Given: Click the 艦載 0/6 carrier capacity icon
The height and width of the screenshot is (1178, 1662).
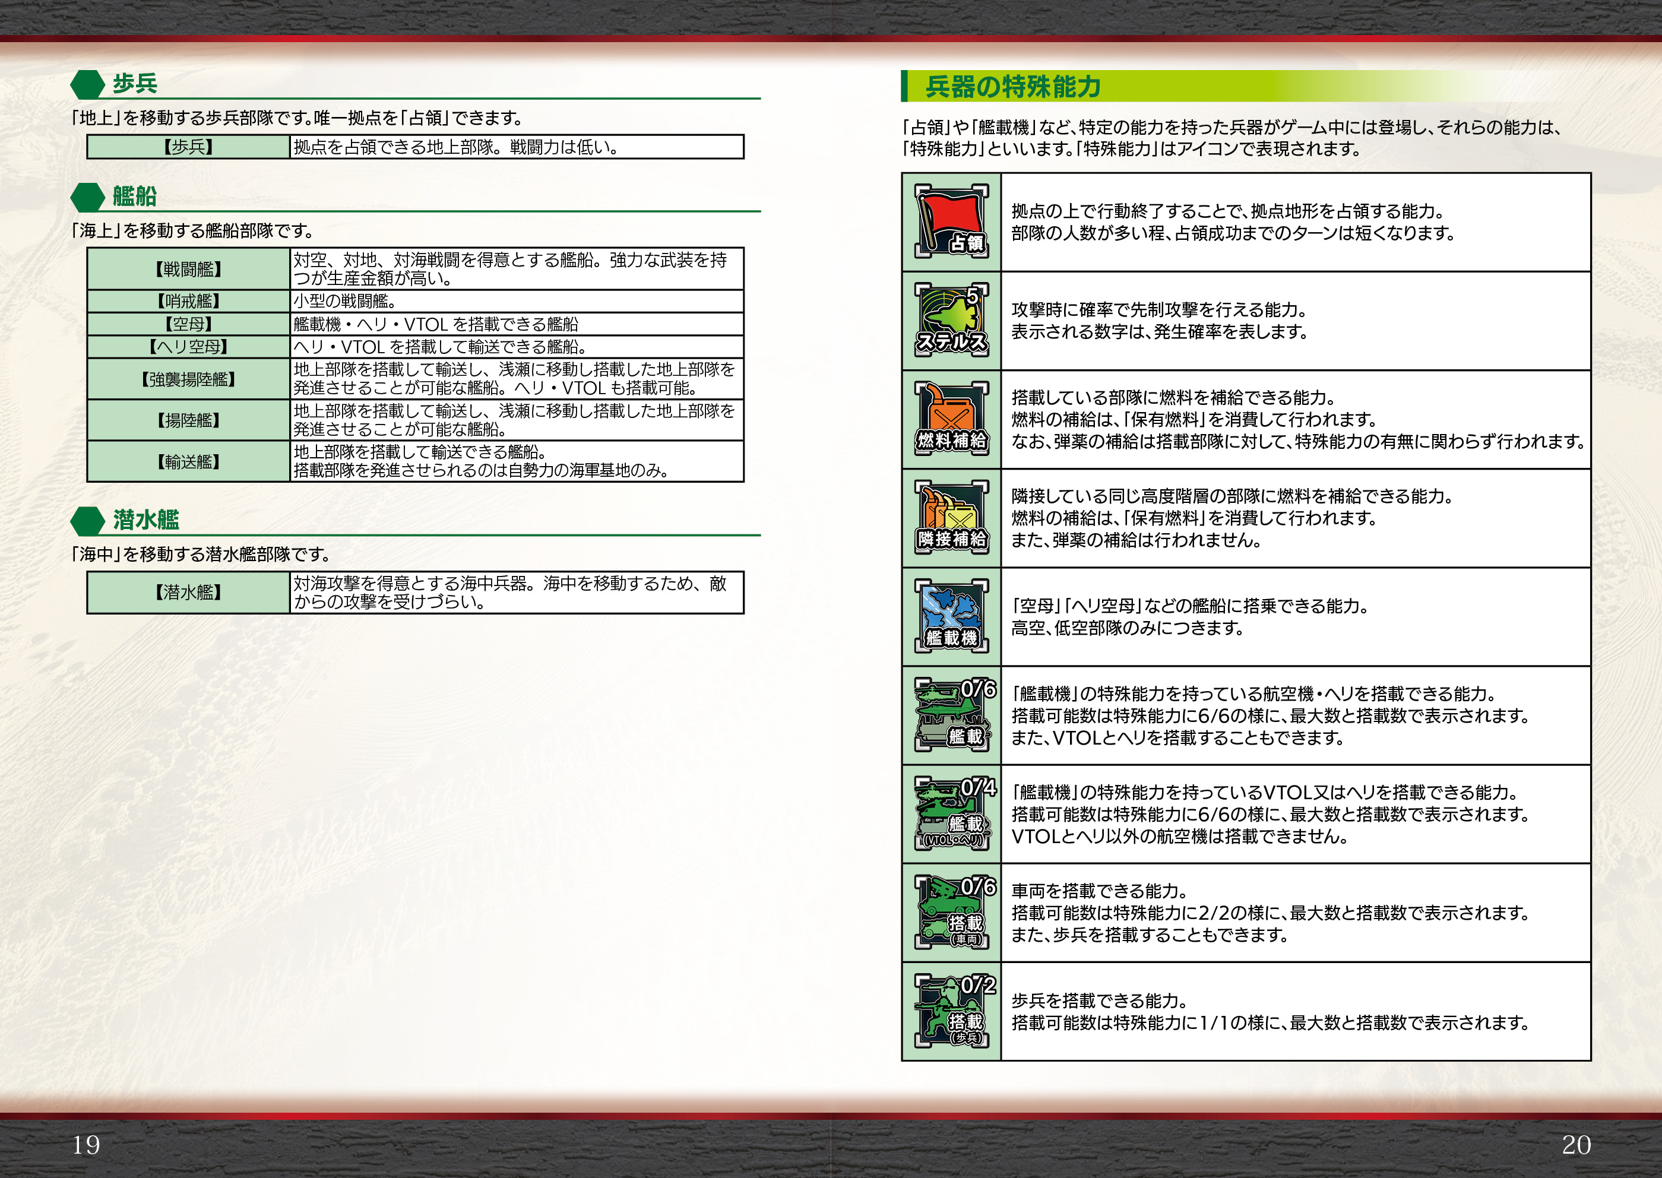Looking at the screenshot, I should (x=953, y=714).
